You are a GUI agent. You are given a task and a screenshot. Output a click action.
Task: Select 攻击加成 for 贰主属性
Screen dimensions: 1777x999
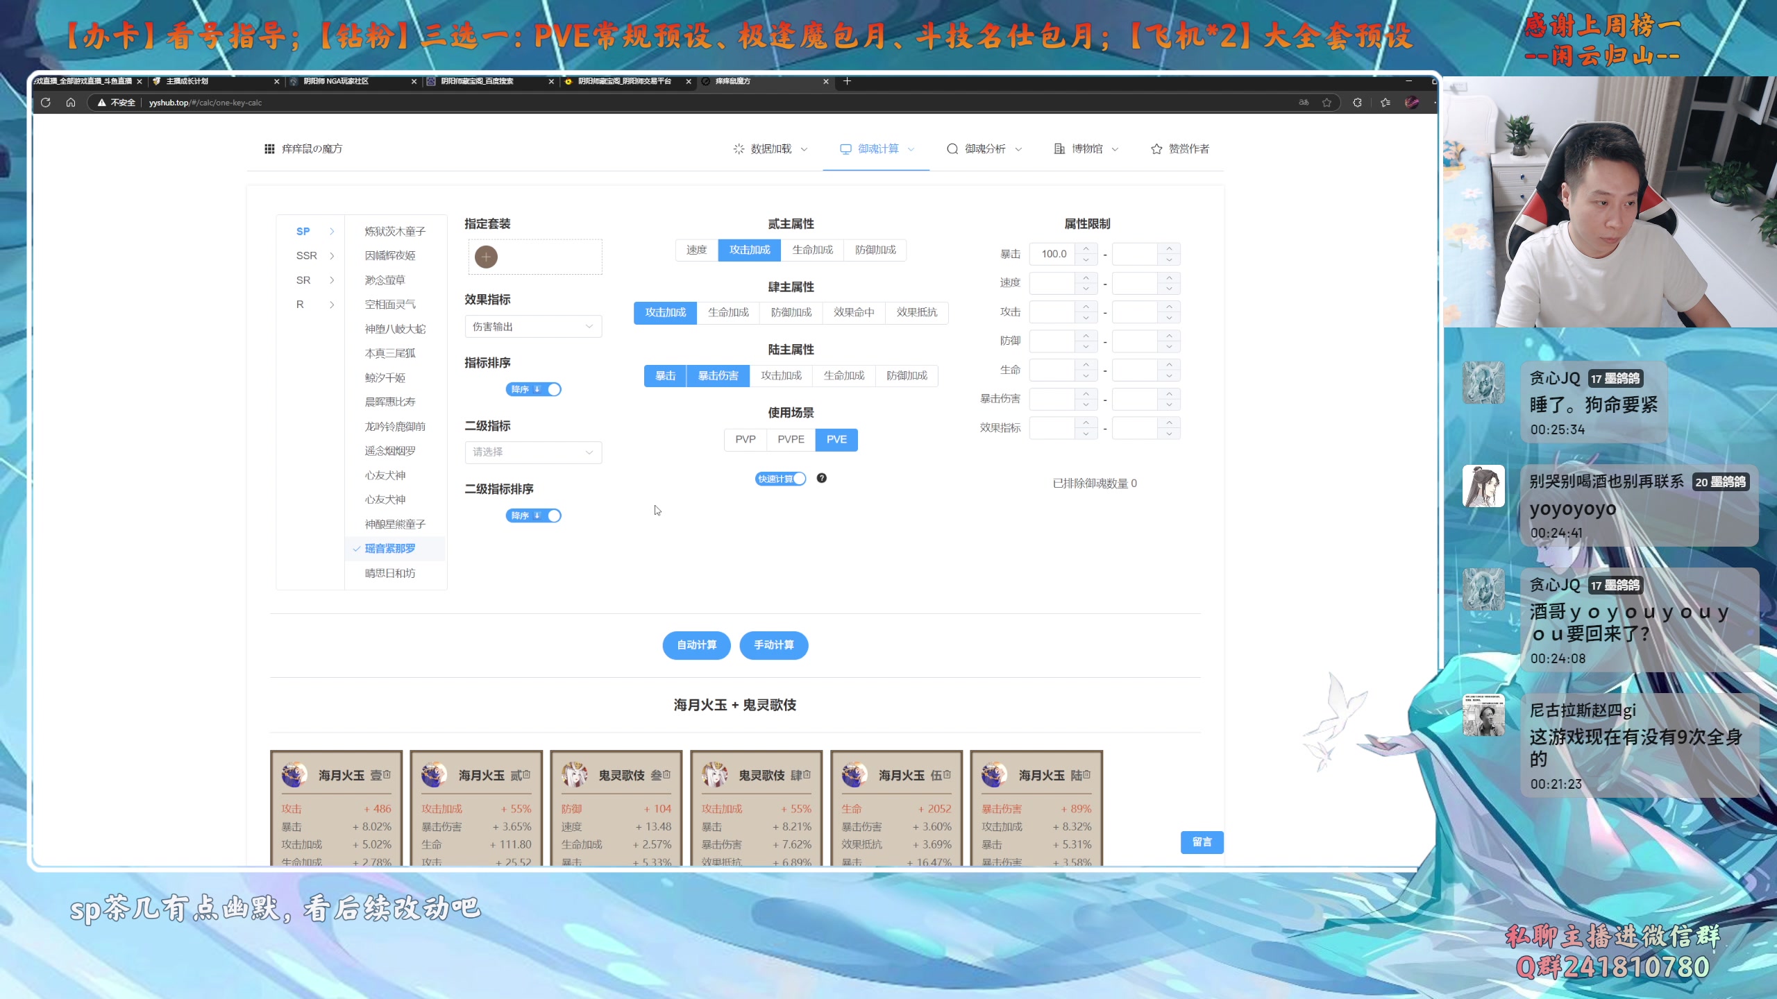click(750, 250)
